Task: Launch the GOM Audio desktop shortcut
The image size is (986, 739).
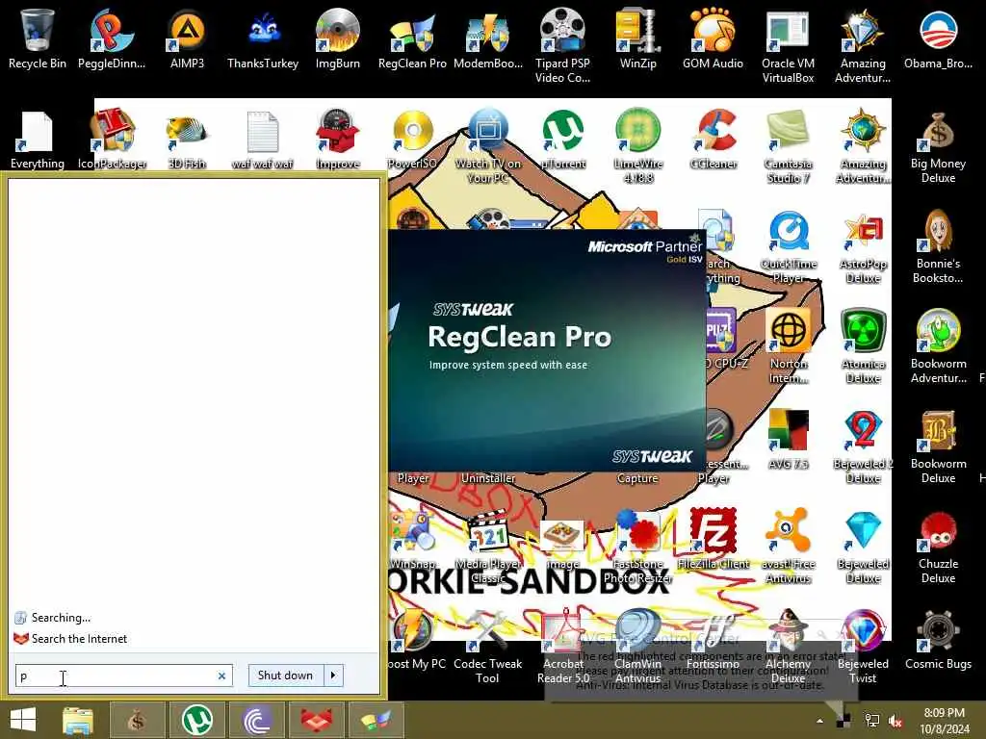Action: 714,38
